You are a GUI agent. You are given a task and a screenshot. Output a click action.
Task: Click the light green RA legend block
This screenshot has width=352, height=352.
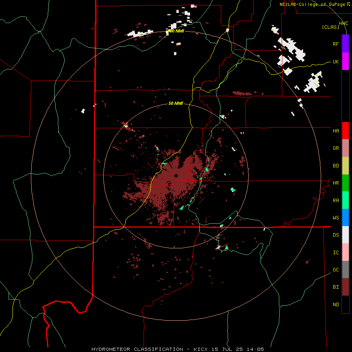[x=345, y=200]
